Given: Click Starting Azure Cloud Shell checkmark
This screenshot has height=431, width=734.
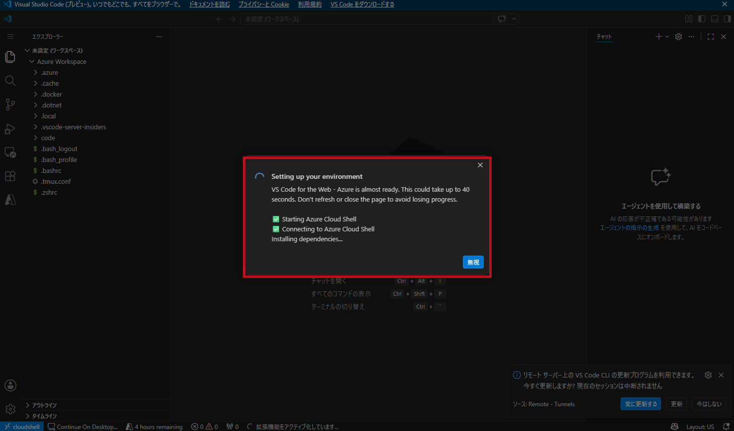Looking at the screenshot, I should (276, 219).
